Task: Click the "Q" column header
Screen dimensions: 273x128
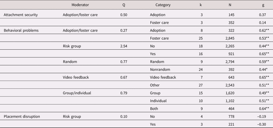Action: click(x=124, y=5)
